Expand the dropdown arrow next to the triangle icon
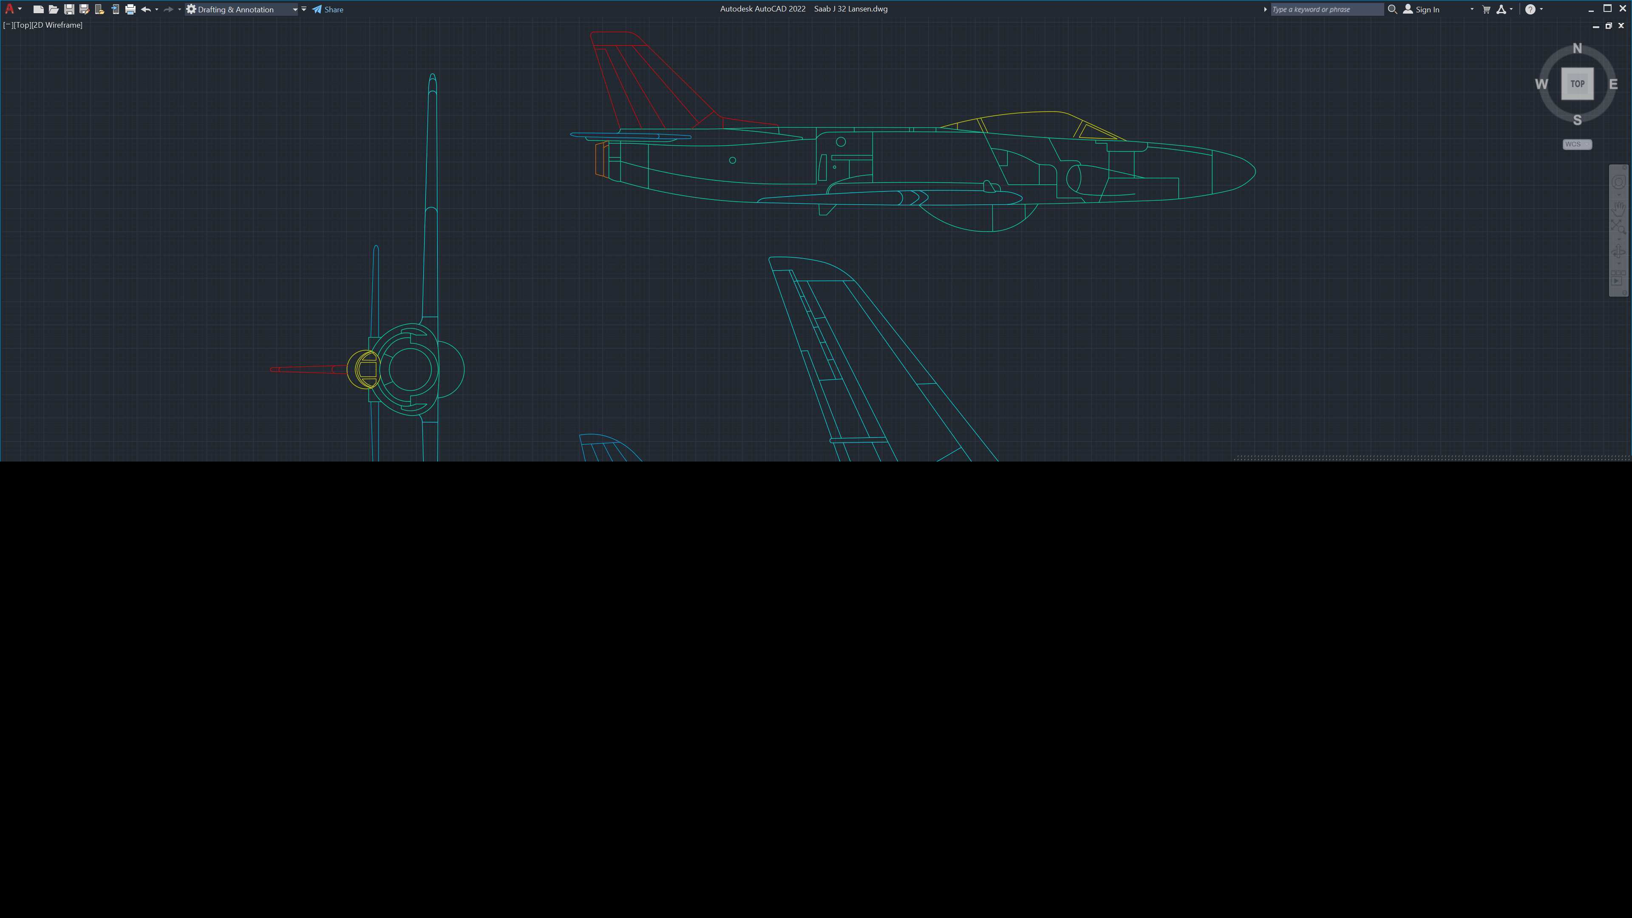 [x=1511, y=9]
